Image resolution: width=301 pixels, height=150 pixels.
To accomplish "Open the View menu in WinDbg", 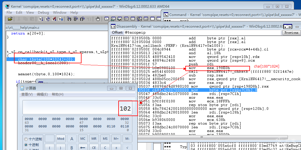I will [x=30, y=13].
